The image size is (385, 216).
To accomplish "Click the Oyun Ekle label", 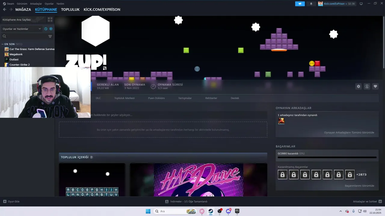I will 14,202.
